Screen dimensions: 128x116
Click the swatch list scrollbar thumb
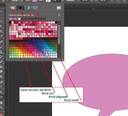pyautogui.click(x=59, y=34)
